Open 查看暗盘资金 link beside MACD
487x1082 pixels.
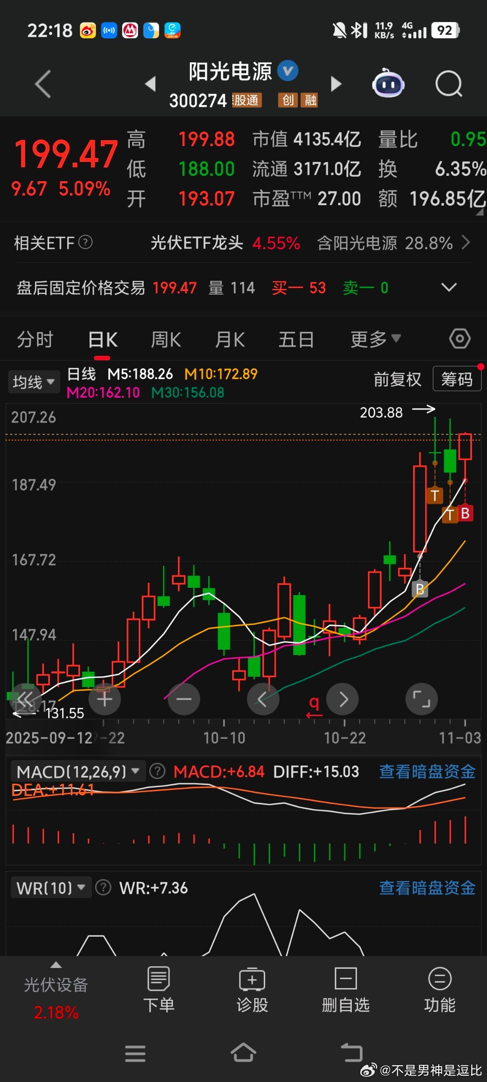pyautogui.click(x=427, y=771)
